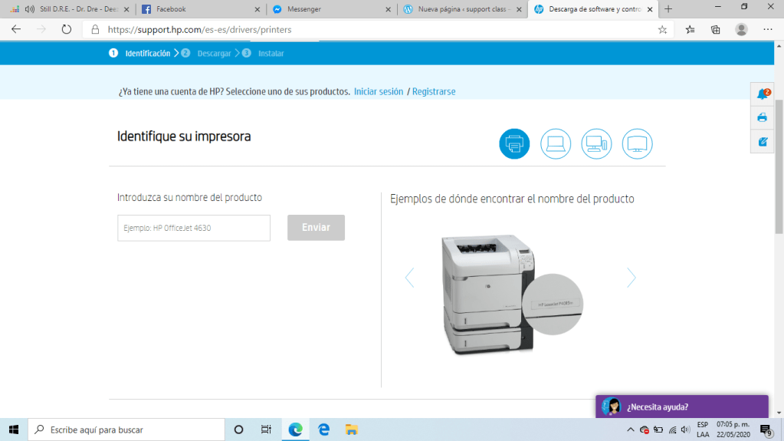Screen dimensions: 784x441
Task: View site lock security information
Action: tap(95, 30)
